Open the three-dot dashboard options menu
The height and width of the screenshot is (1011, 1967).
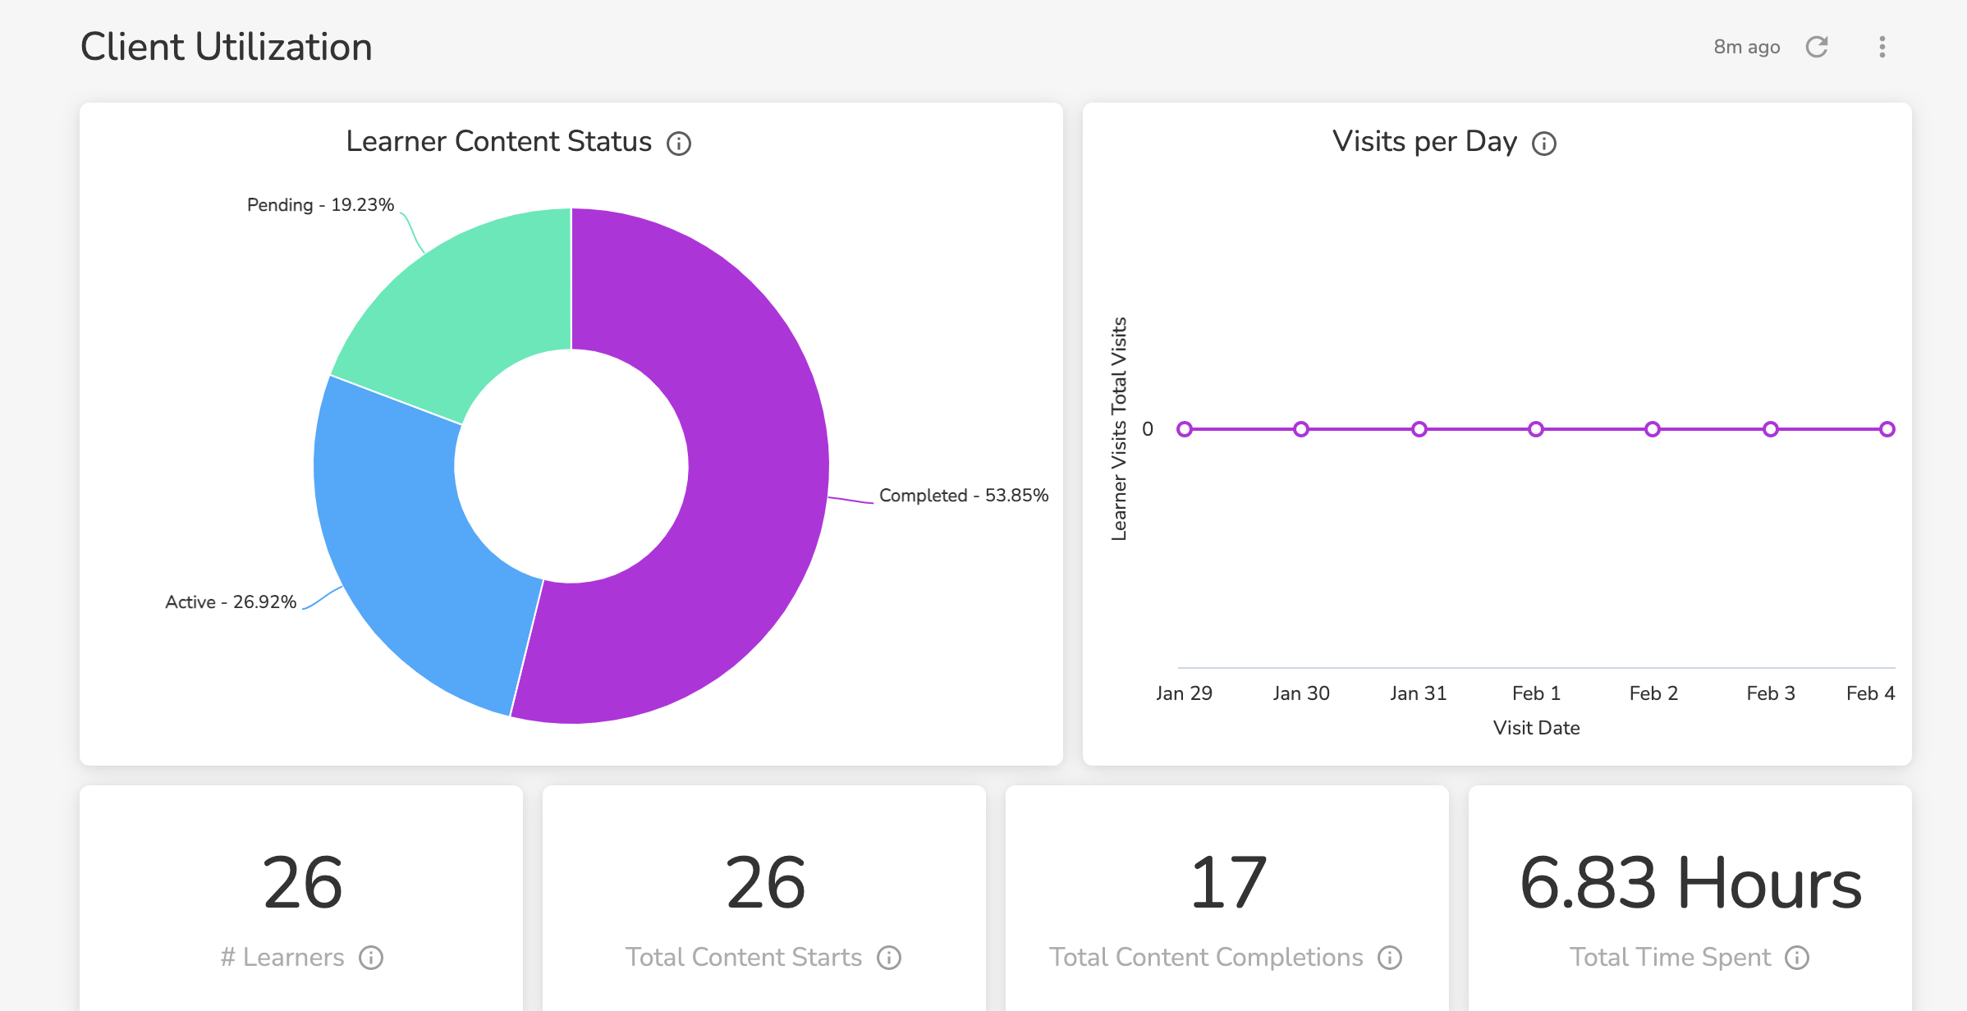pyautogui.click(x=1882, y=47)
